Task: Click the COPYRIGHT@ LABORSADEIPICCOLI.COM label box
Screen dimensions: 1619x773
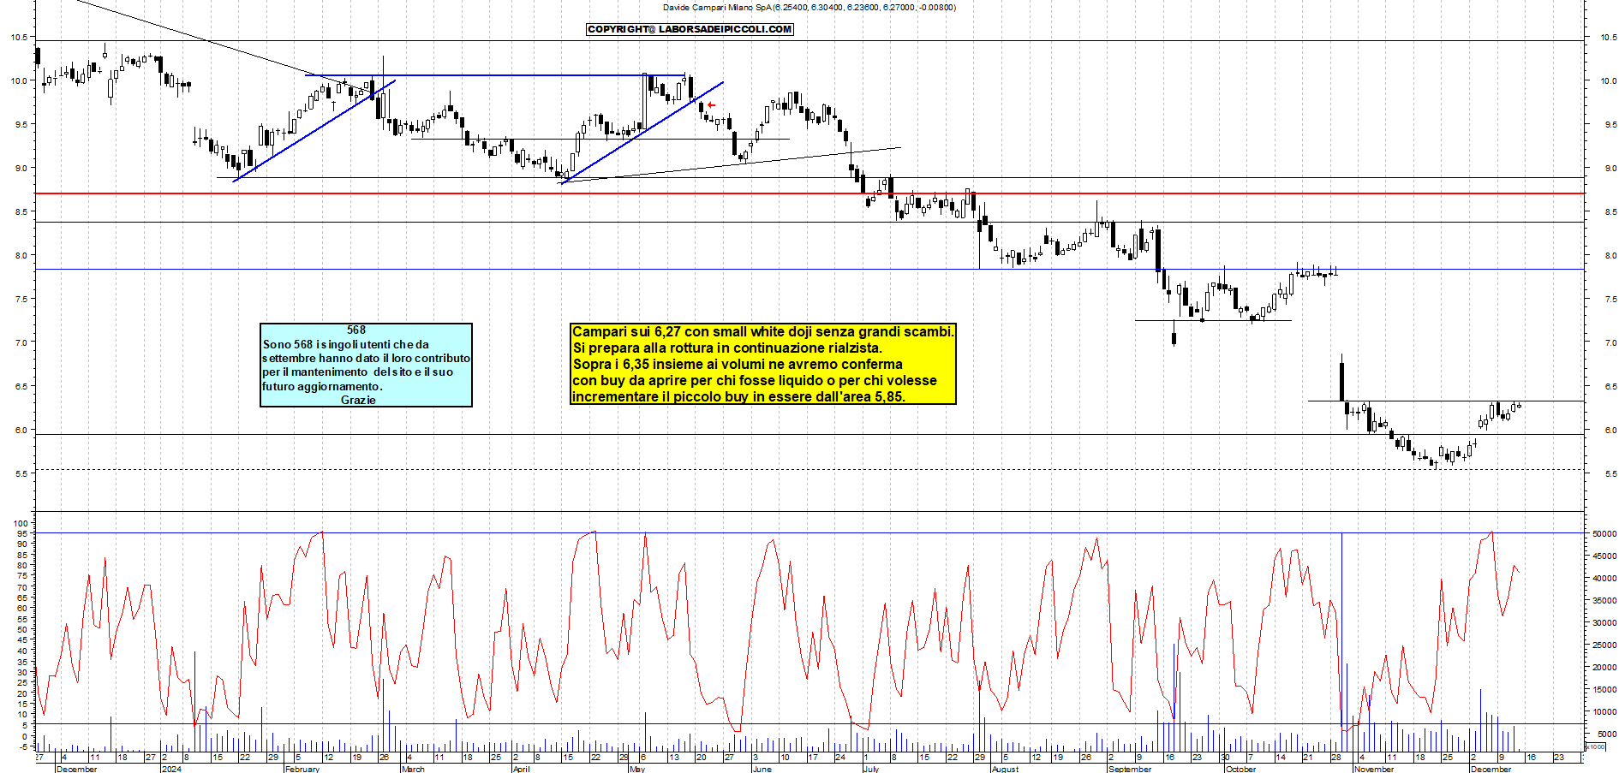Action: click(x=690, y=29)
